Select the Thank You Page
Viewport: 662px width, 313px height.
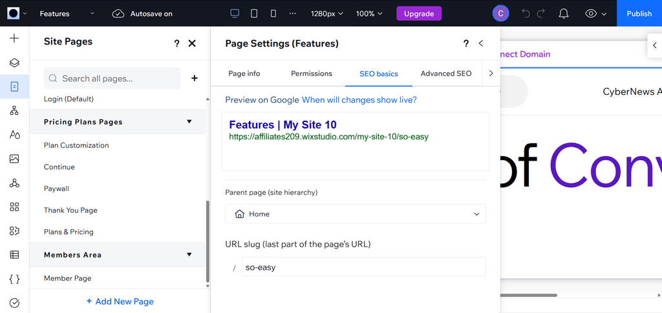coord(70,210)
